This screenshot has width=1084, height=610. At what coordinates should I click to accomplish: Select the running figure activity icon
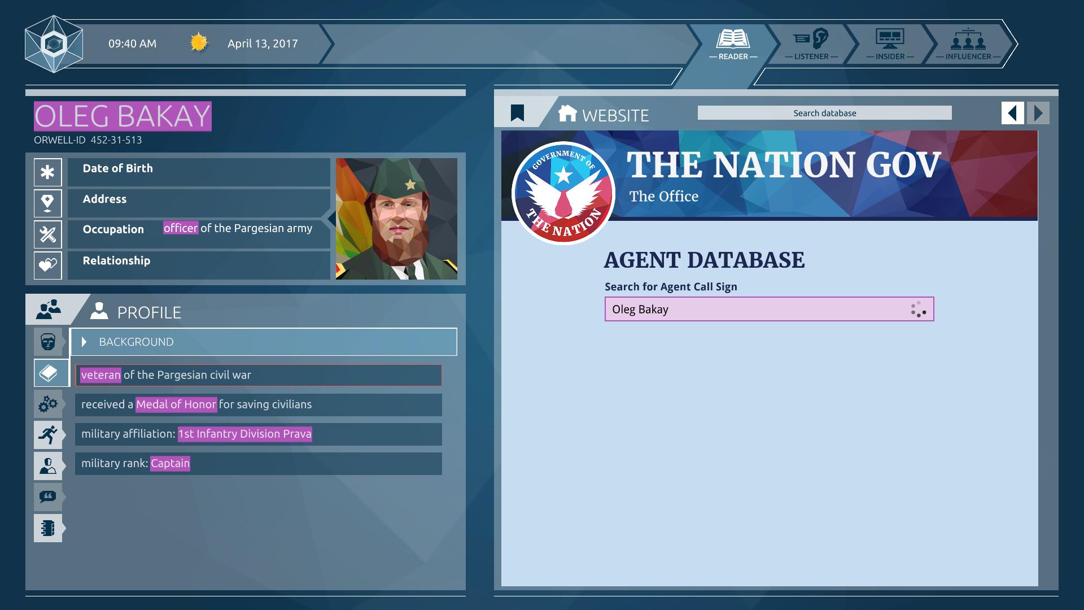(48, 435)
